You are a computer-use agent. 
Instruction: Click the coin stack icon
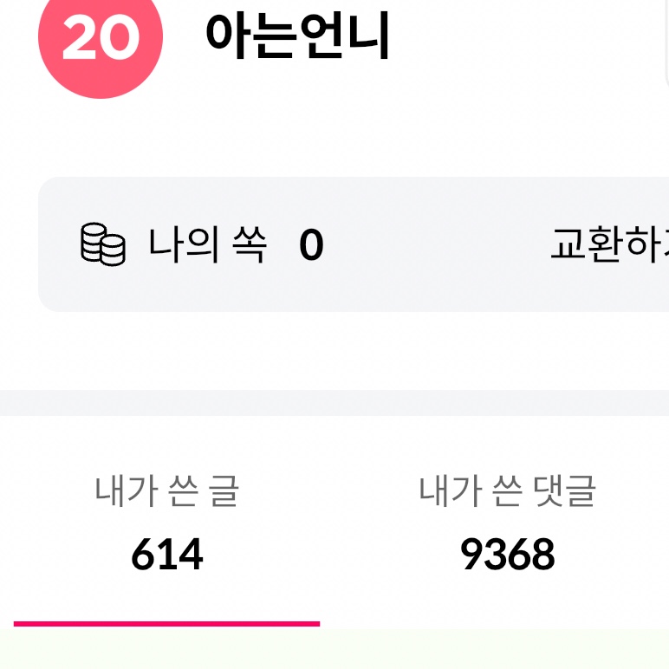103,244
